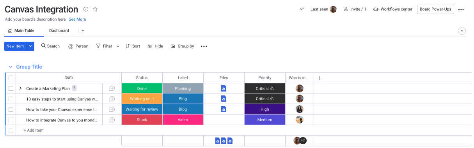Click the See More description link

pyautogui.click(x=77, y=19)
